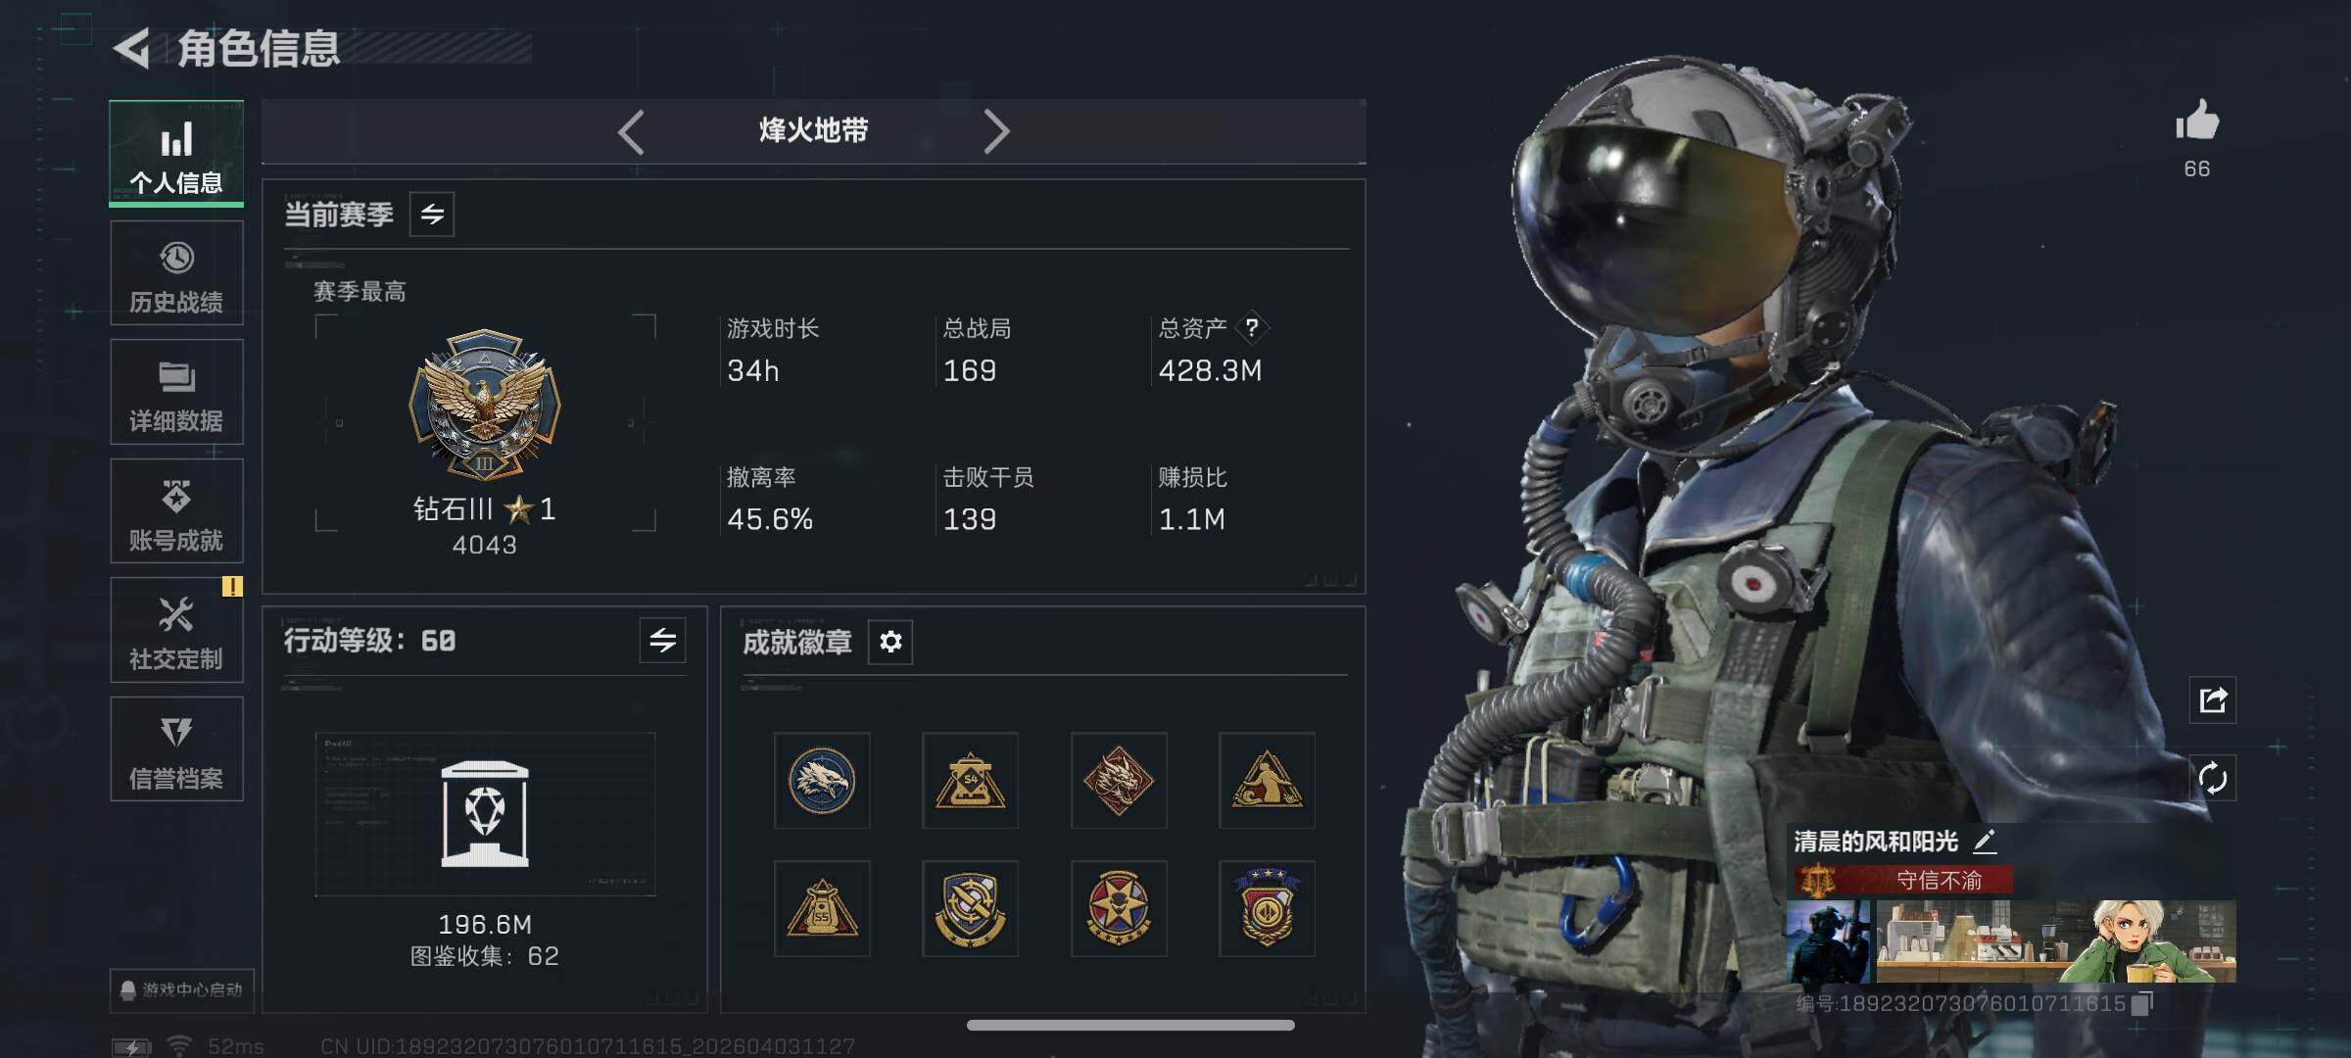The width and height of the screenshot is (2351, 1058).
Task: Select the 账号成就 sidebar tab
Action: point(176,511)
